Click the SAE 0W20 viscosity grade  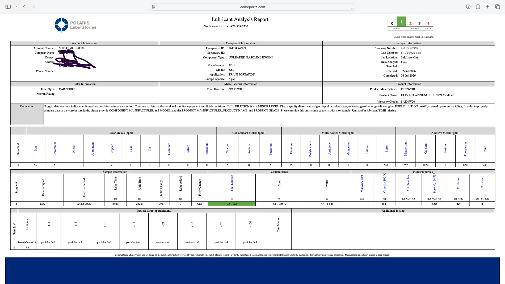tap(408, 102)
